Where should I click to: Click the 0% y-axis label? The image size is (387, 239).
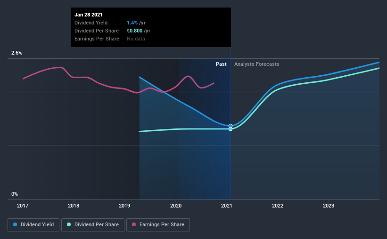[x=15, y=194]
